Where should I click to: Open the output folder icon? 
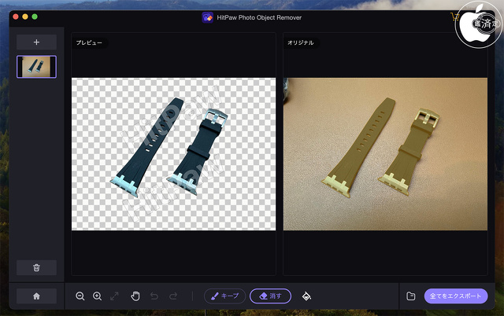tap(411, 296)
